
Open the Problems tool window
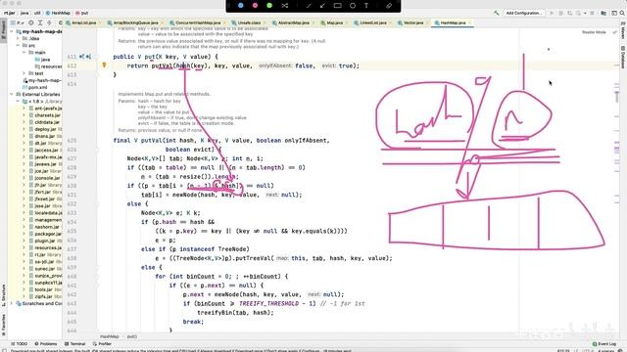click(x=46, y=343)
